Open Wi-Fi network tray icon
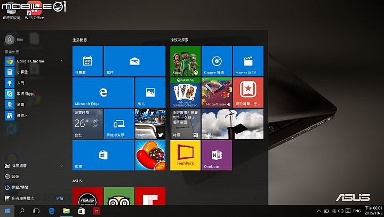The width and height of the screenshot is (384, 217). [333, 211]
